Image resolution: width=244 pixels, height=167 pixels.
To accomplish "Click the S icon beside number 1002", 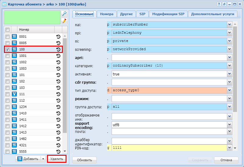I will pyautogui.click(x=14, y=62).
